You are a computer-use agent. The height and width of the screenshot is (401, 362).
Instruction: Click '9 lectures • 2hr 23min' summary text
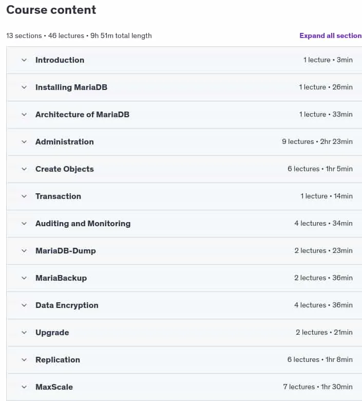point(317,142)
